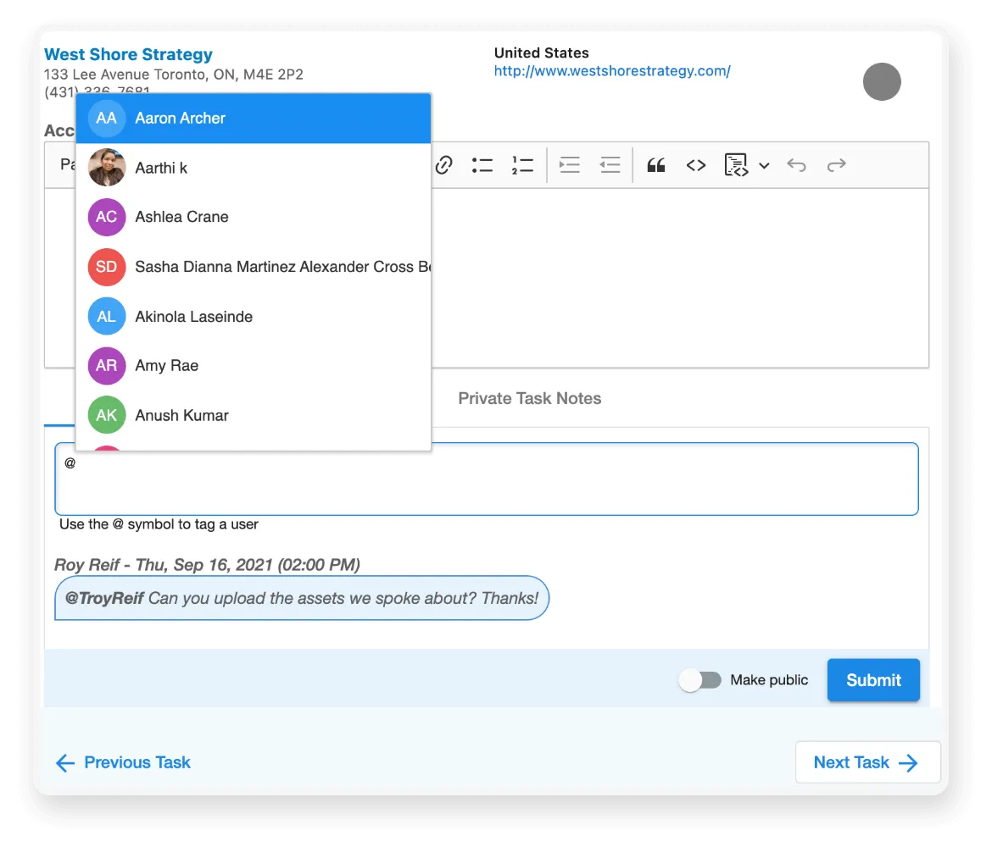The image size is (992, 847).
Task: Insert a hyperlink using the link icon
Action: point(443,165)
